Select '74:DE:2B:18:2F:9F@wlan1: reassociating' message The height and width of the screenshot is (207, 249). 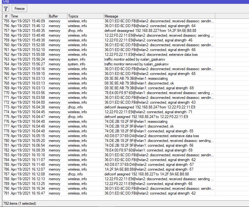click(x=136, y=122)
